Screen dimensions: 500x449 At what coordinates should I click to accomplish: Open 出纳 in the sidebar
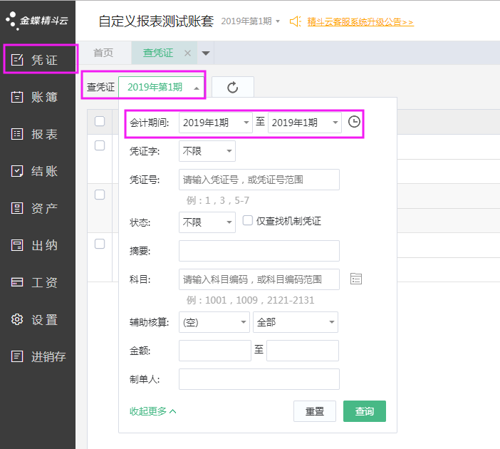pyautogui.click(x=38, y=246)
